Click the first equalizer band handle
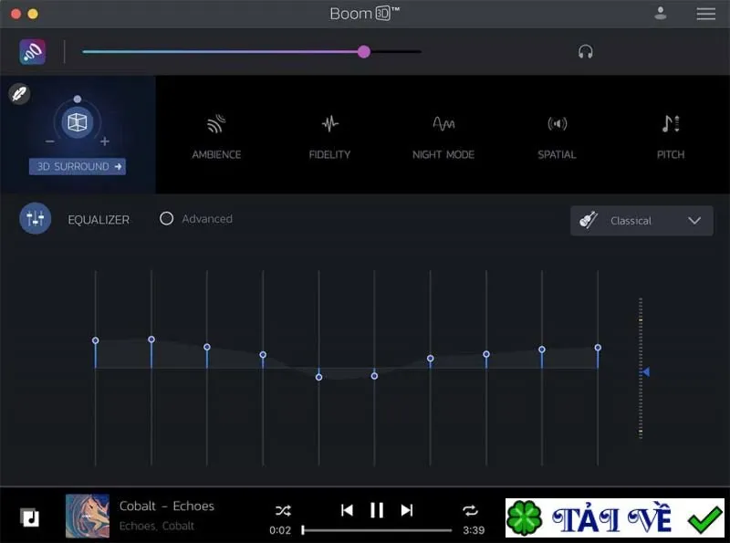Viewport: 730px width, 543px height. [x=96, y=340]
